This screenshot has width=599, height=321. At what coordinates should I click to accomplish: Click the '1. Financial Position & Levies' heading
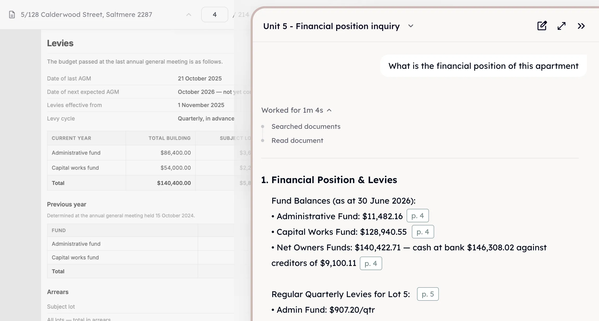[x=329, y=180]
